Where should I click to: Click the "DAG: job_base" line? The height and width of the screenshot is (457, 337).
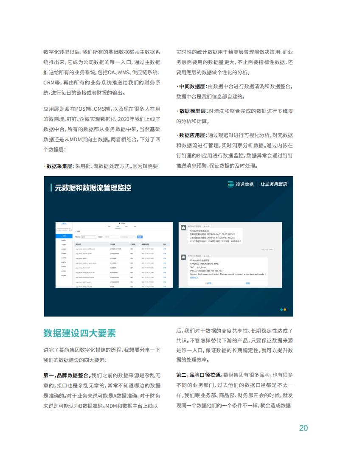[x=198, y=267]
